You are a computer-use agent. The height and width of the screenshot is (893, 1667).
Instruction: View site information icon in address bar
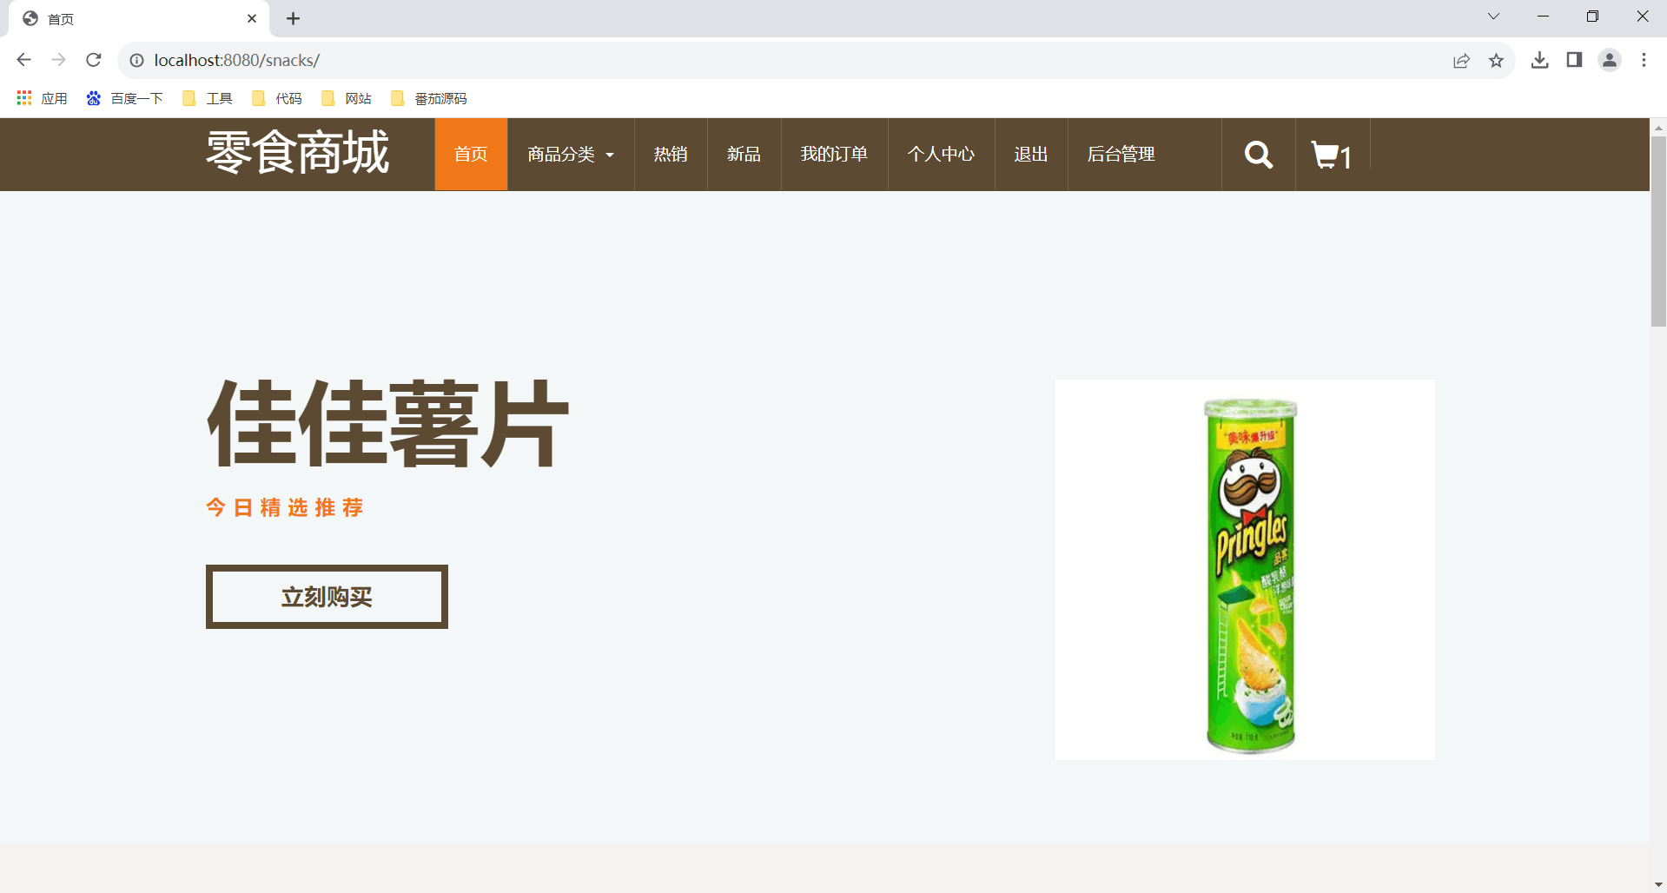coord(136,60)
